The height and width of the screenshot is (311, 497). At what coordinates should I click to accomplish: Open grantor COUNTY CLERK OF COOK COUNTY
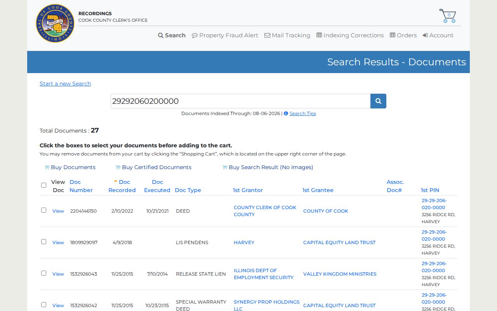point(265,211)
